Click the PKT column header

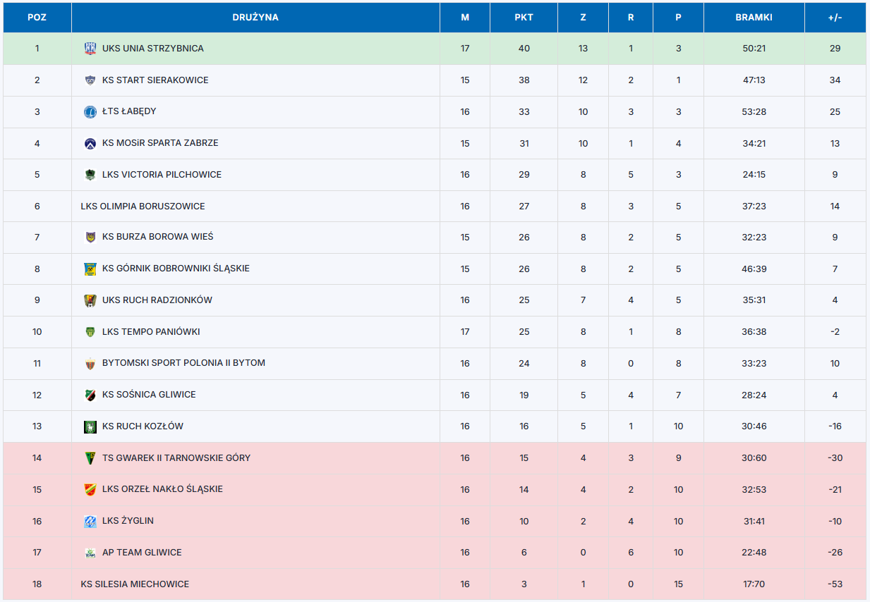[524, 18]
